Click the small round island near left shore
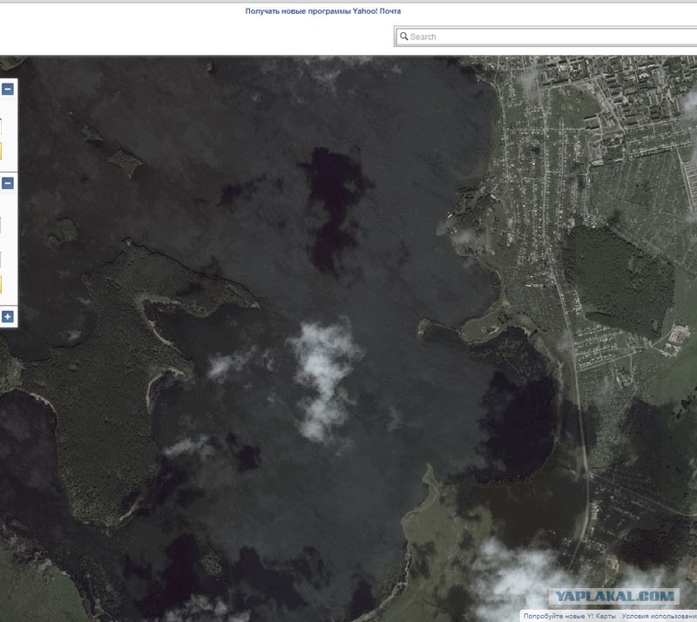The image size is (697, 622). pyautogui.click(x=64, y=231)
